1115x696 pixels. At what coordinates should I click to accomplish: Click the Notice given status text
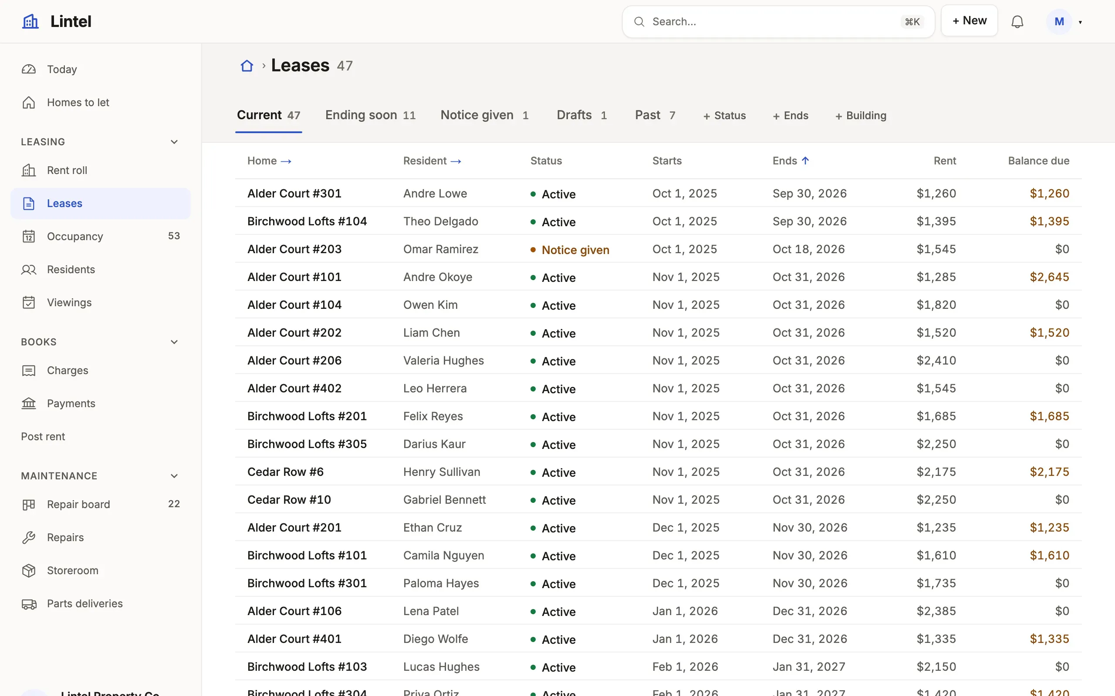(x=575, y=250)
